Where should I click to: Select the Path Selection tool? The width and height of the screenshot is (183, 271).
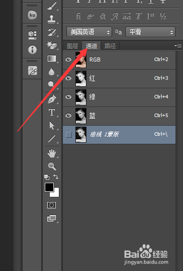coord(52,126)
